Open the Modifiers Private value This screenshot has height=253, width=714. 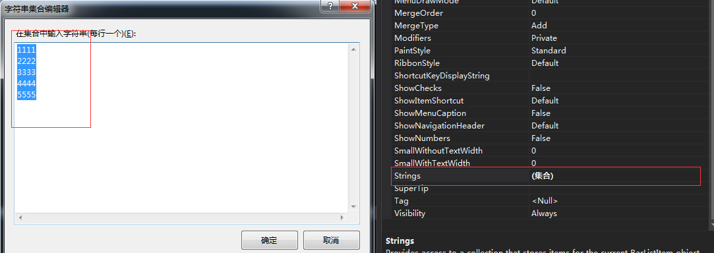pos(544,38)
